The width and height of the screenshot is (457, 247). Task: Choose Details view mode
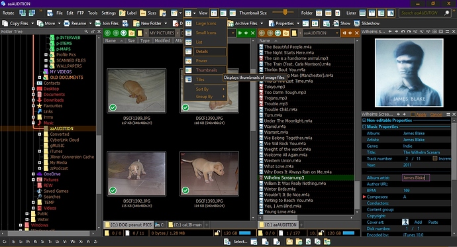[x=205, y=51]
